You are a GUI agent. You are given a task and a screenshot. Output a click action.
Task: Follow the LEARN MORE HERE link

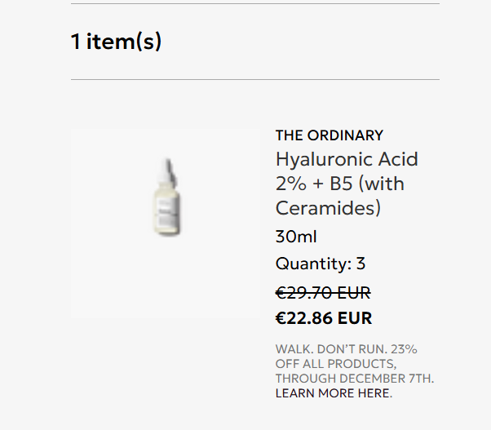333,393
